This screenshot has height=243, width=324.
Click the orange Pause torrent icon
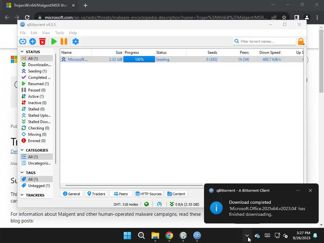pos(64,41)
